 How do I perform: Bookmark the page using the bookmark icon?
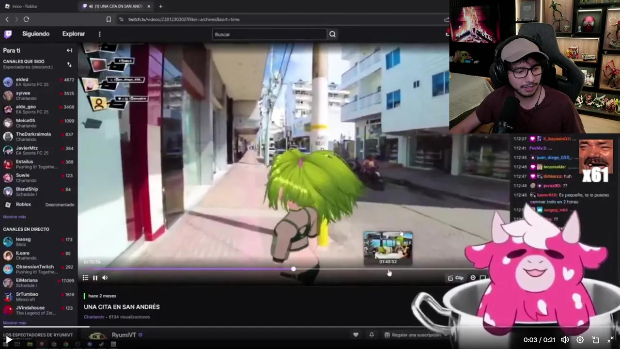tap(108, 19)
